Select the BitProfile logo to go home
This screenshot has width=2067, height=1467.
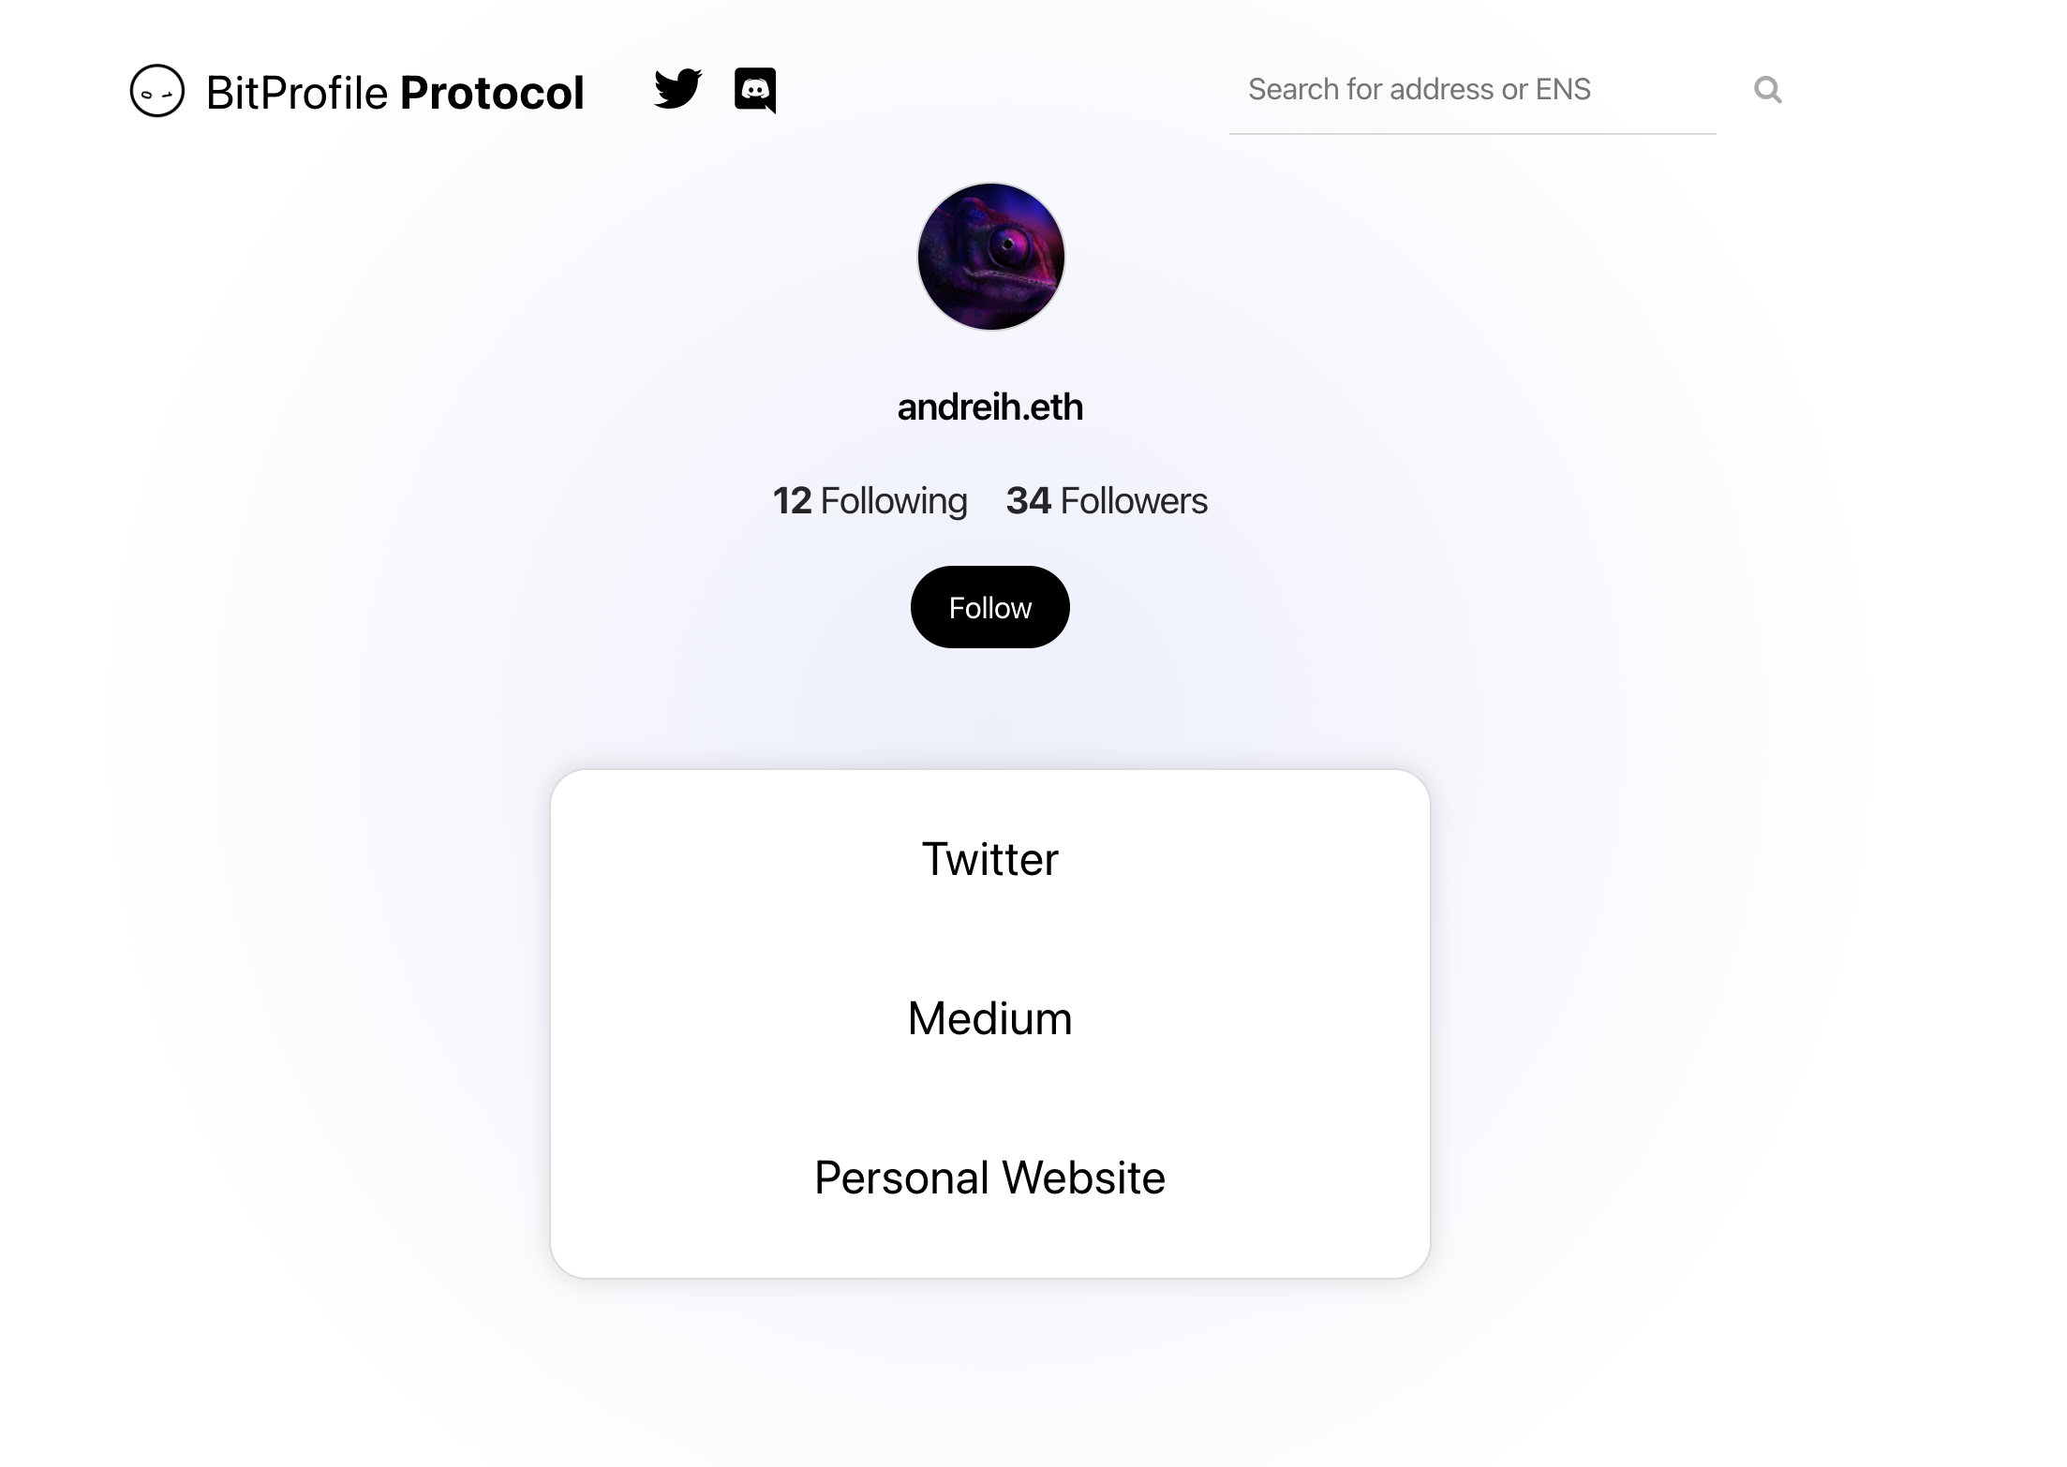[156, 91]
